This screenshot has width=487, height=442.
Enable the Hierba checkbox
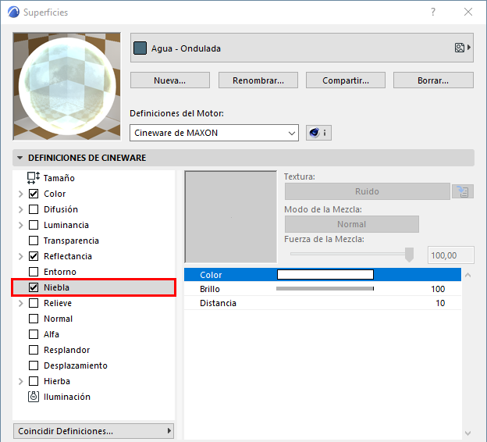click(34, 381)
